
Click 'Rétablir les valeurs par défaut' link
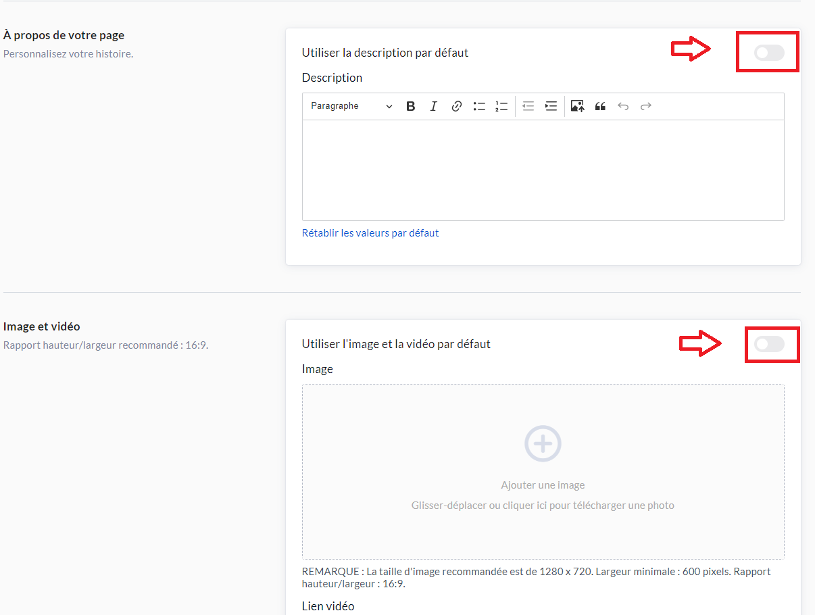370,233
